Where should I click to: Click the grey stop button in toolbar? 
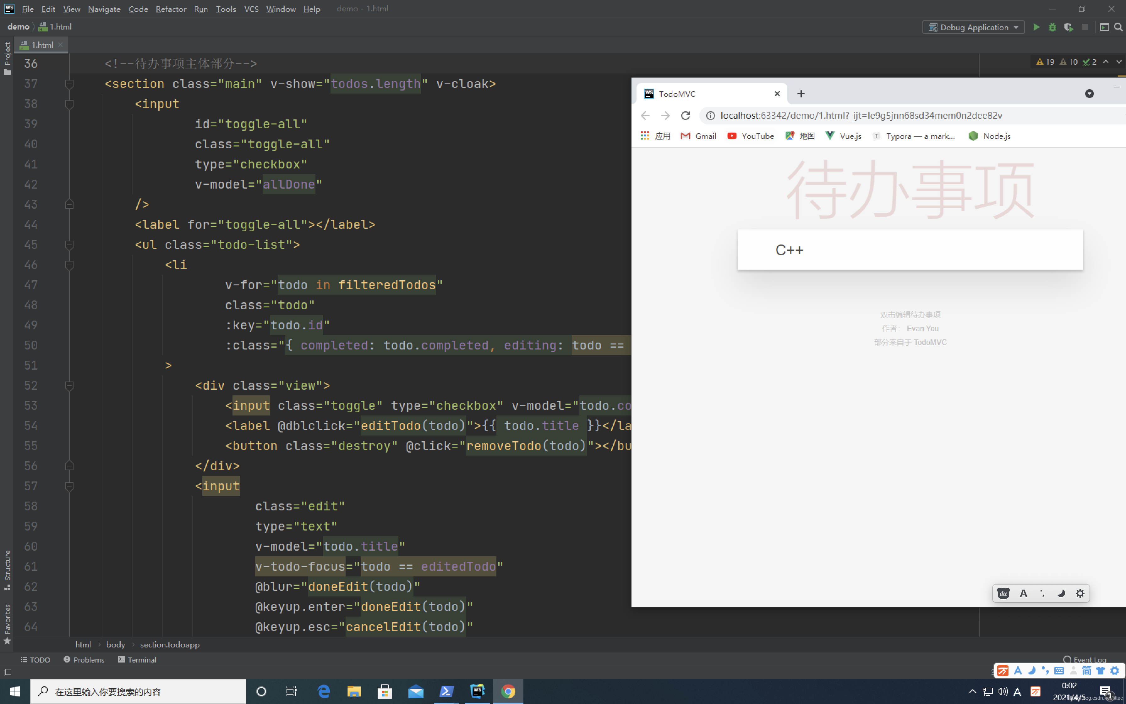[x=1085, y=27]
